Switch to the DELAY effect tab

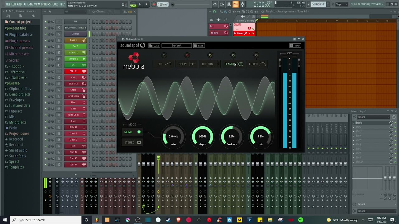click(x=187, y=64)
